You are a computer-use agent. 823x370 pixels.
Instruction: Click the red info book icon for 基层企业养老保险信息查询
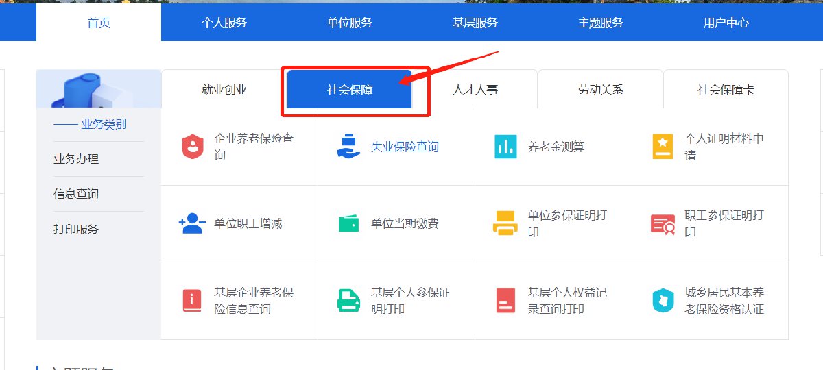(x=192, y=301)
